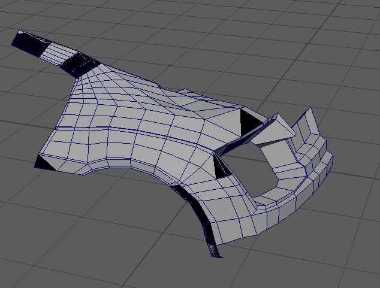Pick the black striped strip at mesh tail
Image resolution: width=380 pixels, height=288 pixels.
coord(56,54)
